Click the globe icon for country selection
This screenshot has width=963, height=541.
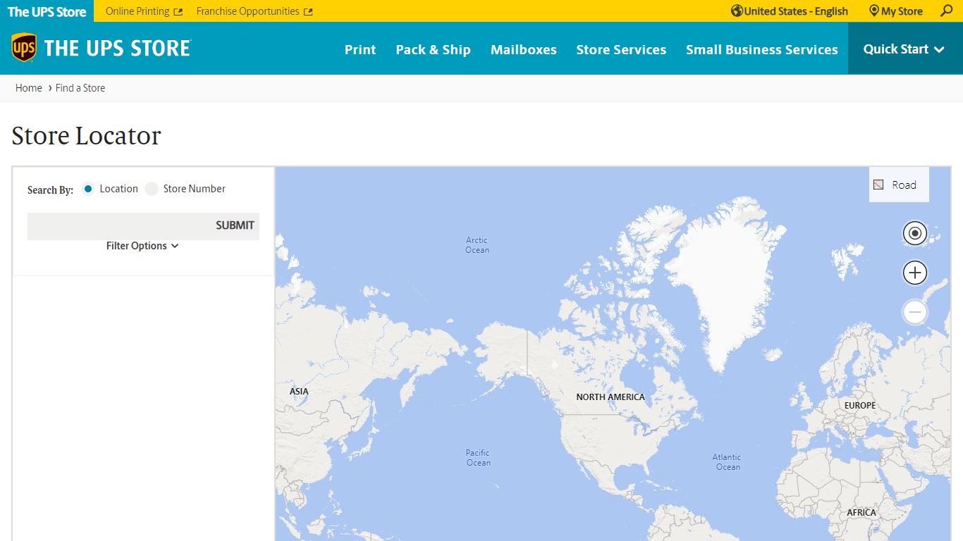coord(737,11)
